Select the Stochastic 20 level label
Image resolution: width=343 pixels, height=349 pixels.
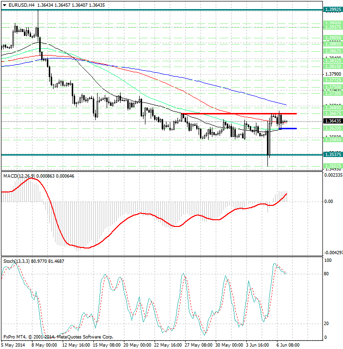click(x=326, y=324)
